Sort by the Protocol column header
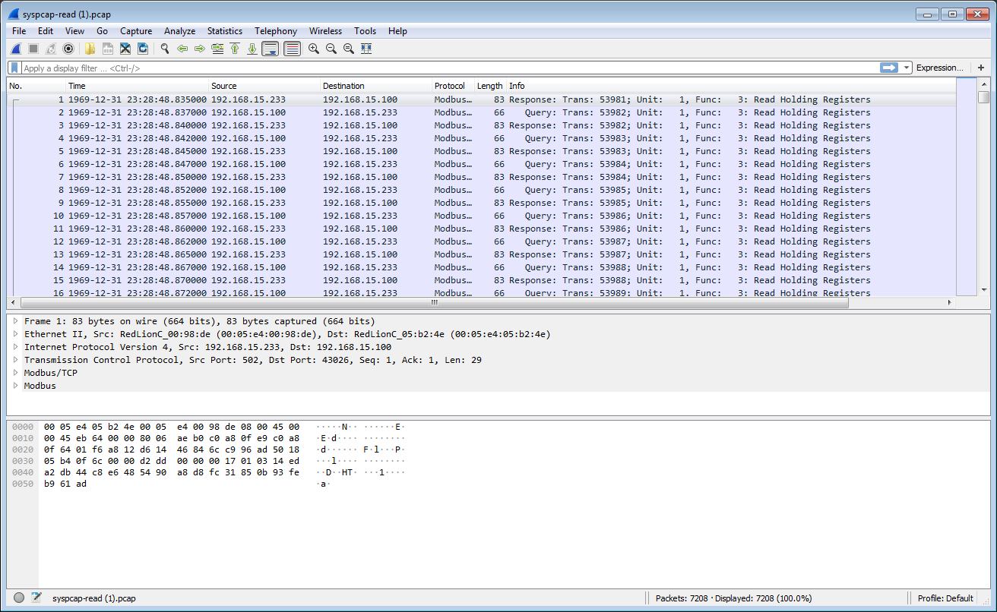997x612 pixels. [454, 86]
